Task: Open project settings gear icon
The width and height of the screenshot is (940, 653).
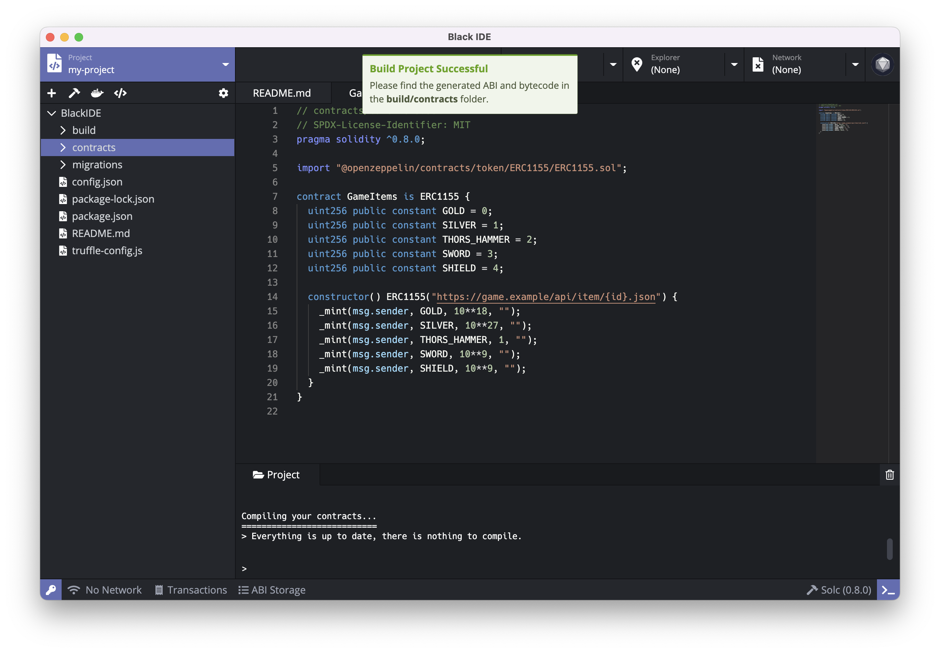Action: tap(223, 93)
